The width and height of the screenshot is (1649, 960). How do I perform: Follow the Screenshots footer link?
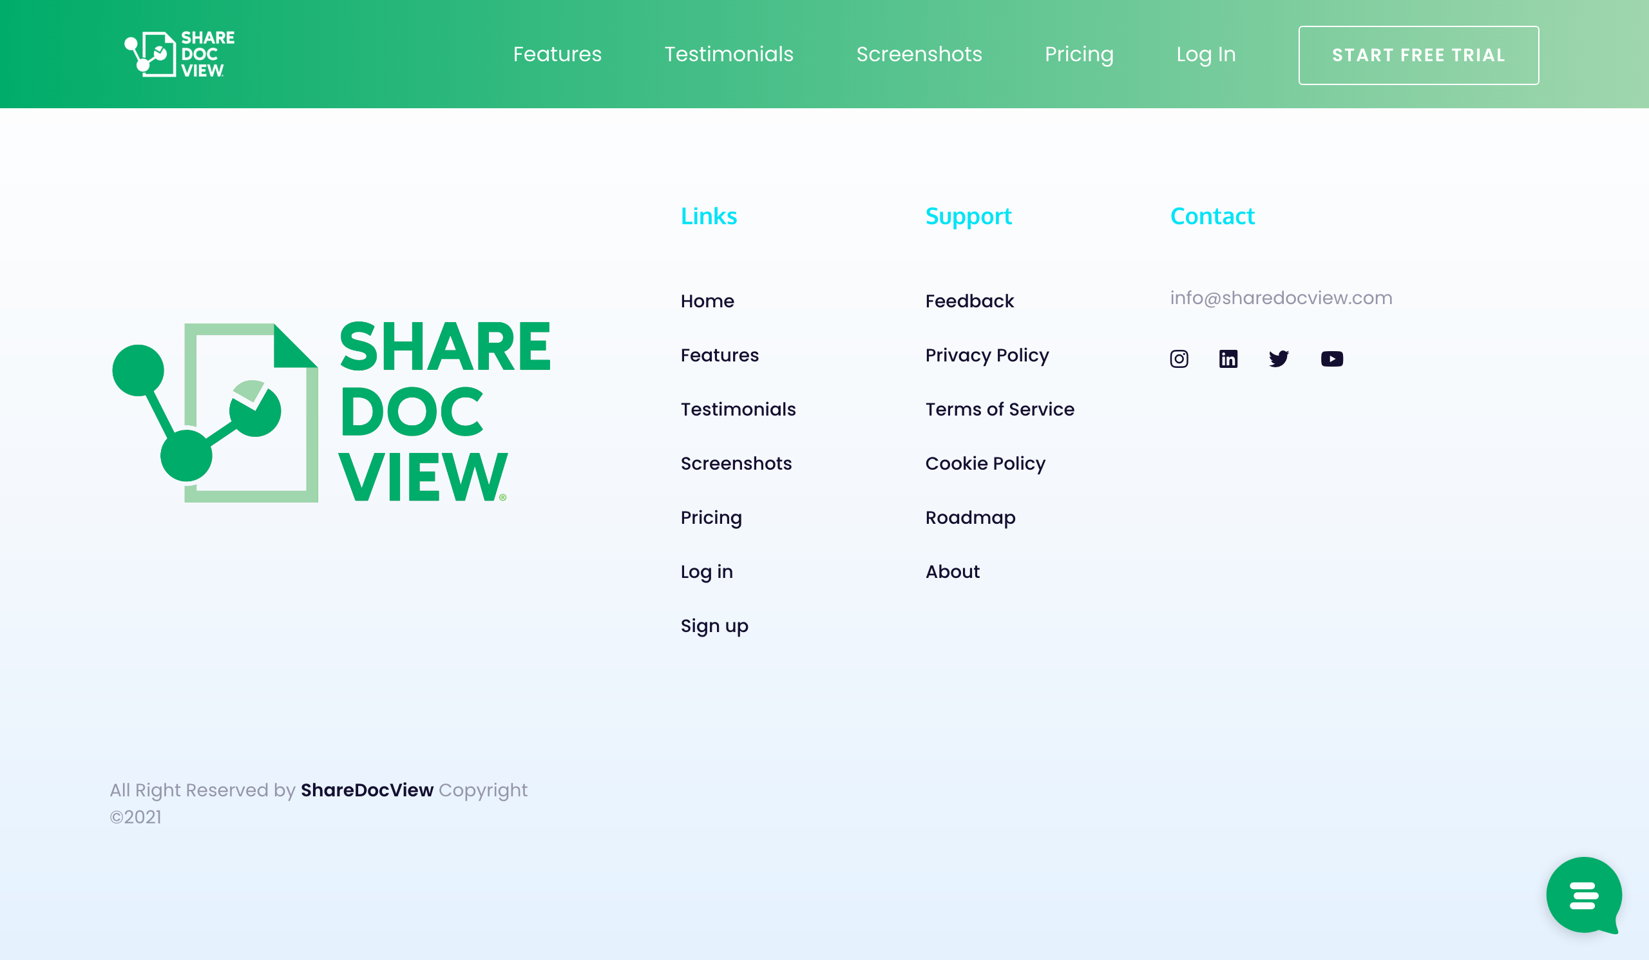(736, 463)
